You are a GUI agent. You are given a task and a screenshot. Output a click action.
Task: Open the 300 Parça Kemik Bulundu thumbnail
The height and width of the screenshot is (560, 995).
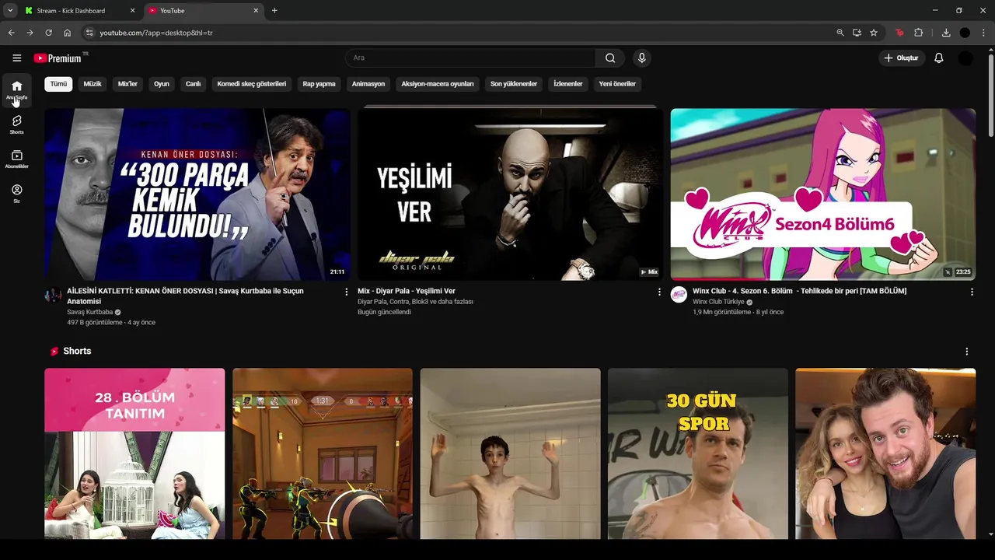pos(197,194)
